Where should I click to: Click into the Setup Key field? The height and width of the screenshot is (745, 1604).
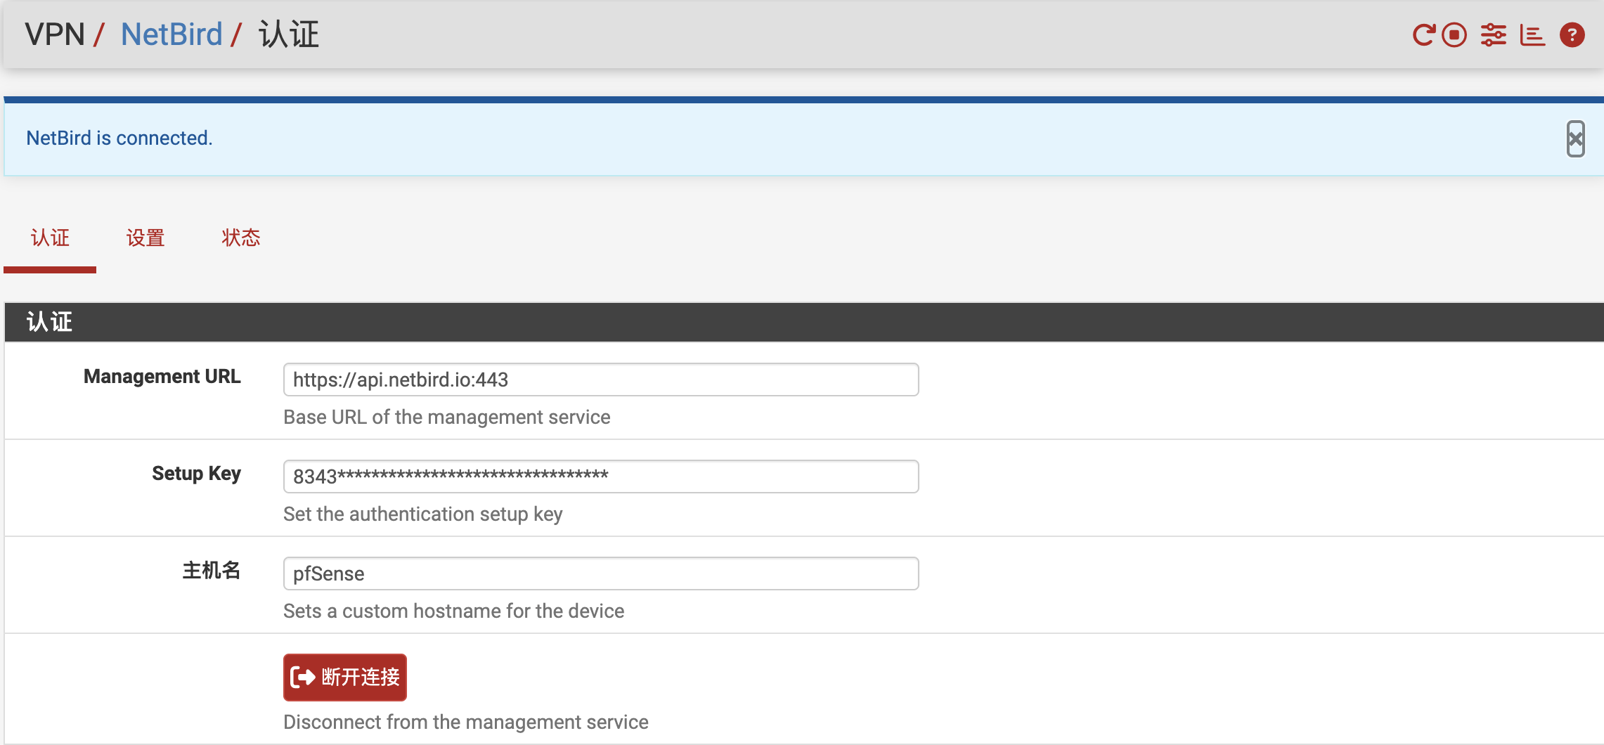point(601,477)
